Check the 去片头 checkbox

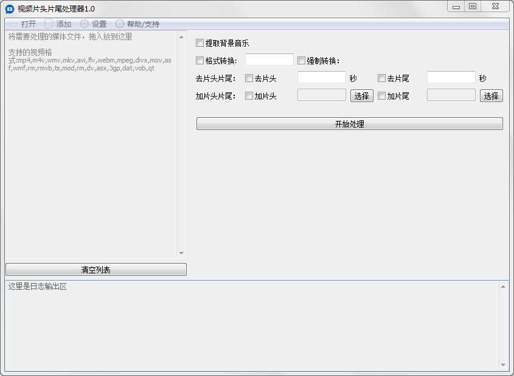click(248, 78)
